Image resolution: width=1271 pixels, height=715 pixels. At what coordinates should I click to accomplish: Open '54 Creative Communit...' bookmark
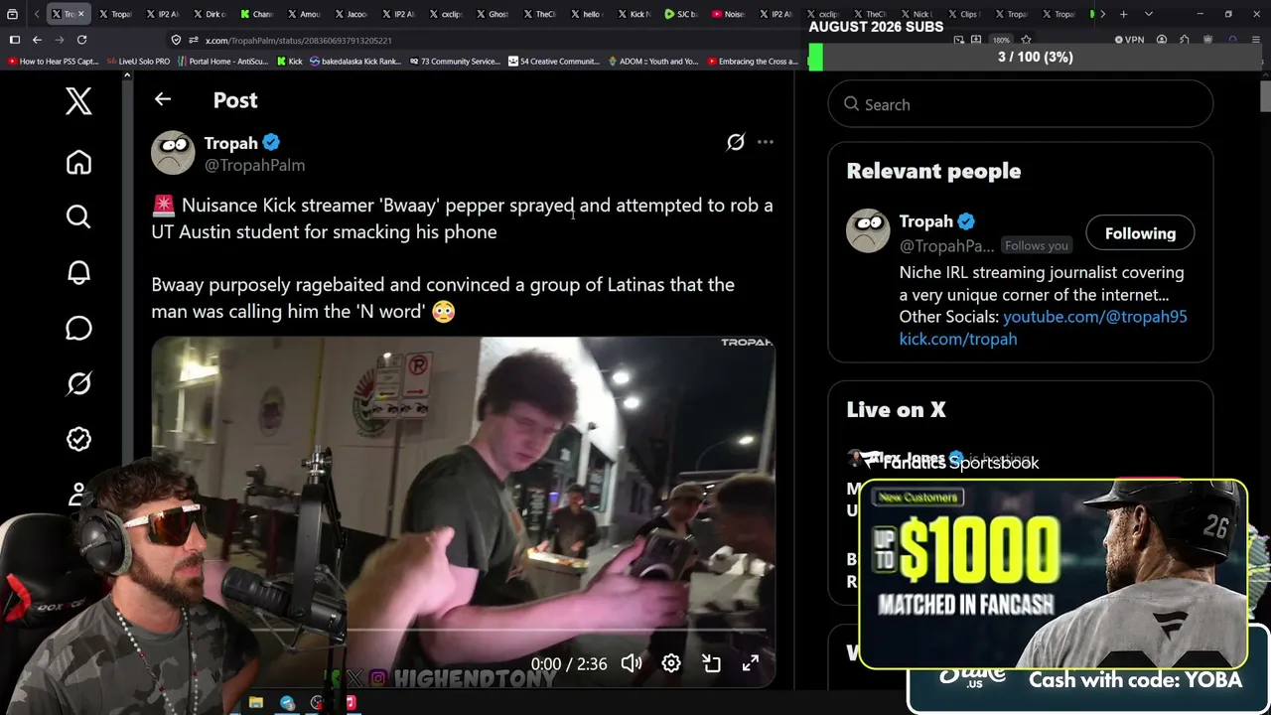coord(554,62)
